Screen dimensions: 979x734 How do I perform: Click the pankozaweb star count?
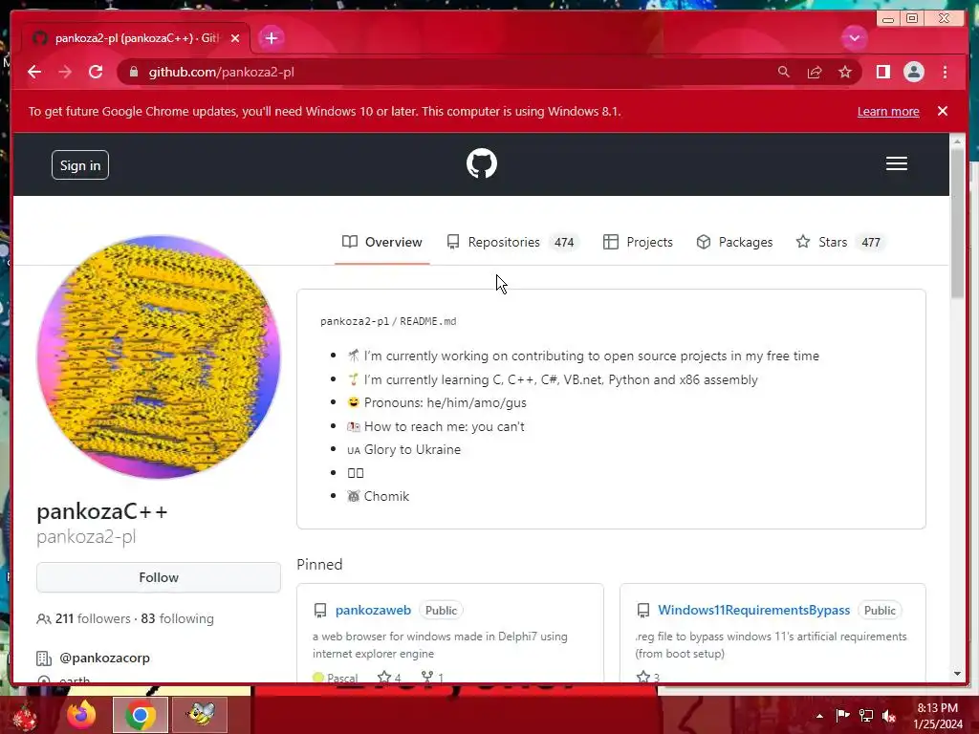pyautogui.click(x=390, y=678)
